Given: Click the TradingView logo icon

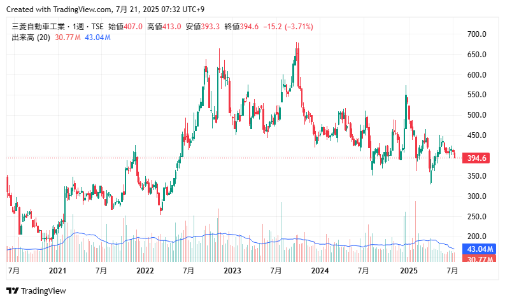Looking at the screenshot, I should [13, 291].
